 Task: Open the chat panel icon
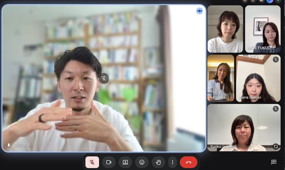coord(274,162)
